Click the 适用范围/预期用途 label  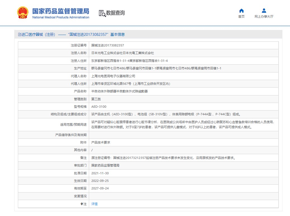coord(73,125)
